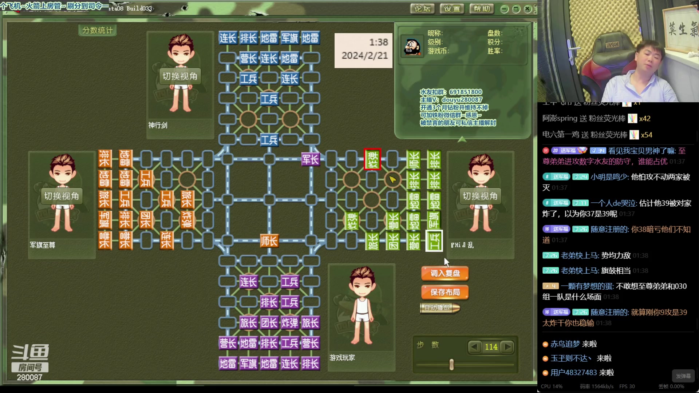The width and height of the screenshot is (699, 393).
Task: Select the green 军旗 piece on right side
Action: [434, 220]
